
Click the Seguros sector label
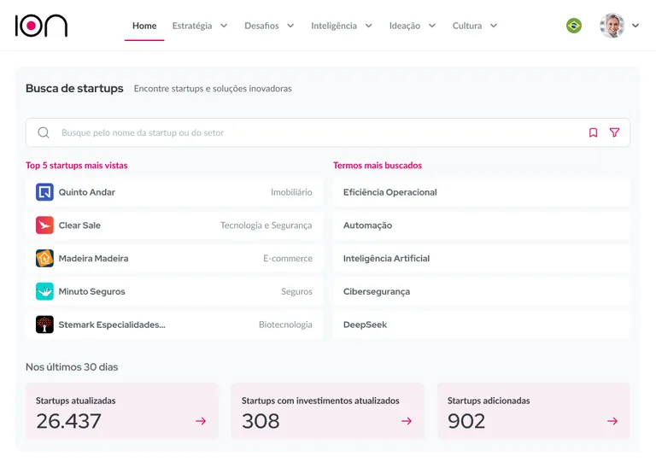pyautogui.click(x=296, y=291)
